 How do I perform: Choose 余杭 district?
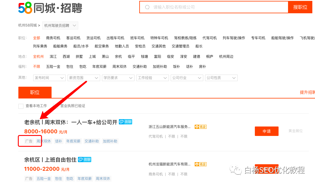coord(118,57)
